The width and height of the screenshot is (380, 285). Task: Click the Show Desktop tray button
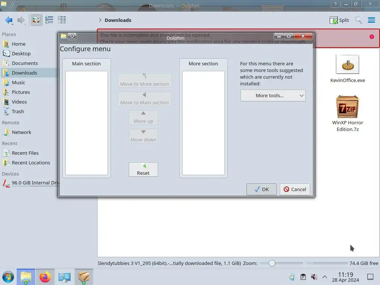point(370,277)
